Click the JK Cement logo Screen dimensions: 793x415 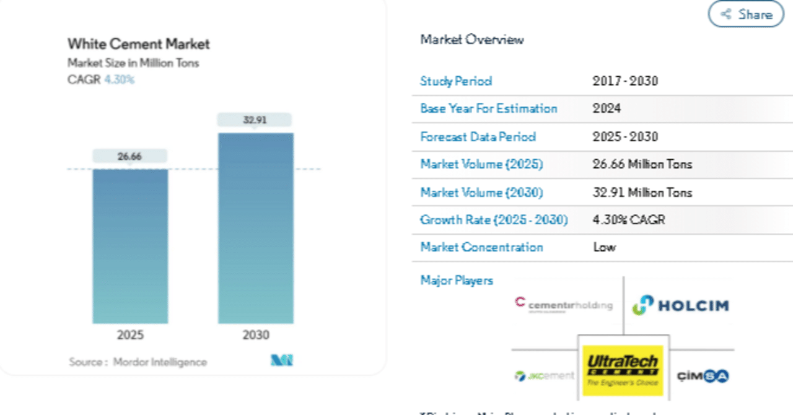pyautogui.click(x=545, y=376)
